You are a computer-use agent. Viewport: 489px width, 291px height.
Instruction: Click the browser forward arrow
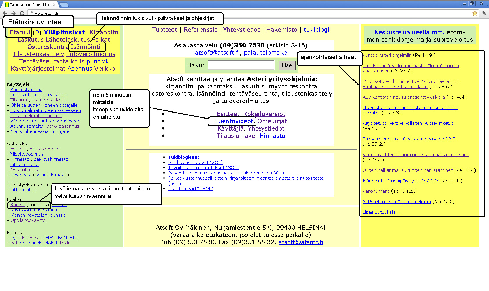tap(13, 13)
